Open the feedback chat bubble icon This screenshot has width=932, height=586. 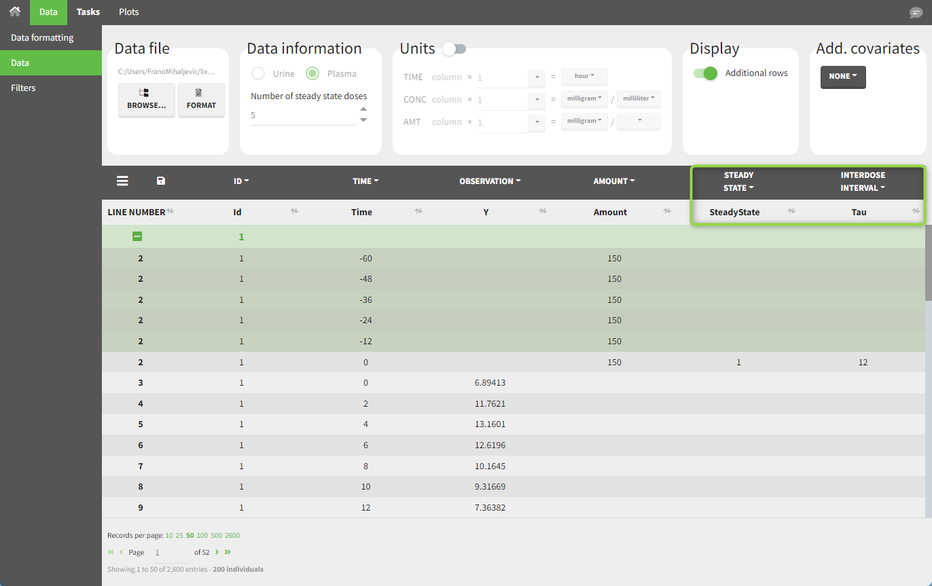pos(916,13)
